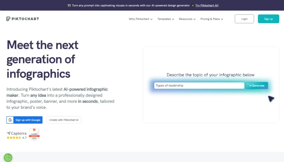The image size is (284, 162).
Task: Click the Piktochart logo icon
Action: pyautogui.click(x=8, y=19)
